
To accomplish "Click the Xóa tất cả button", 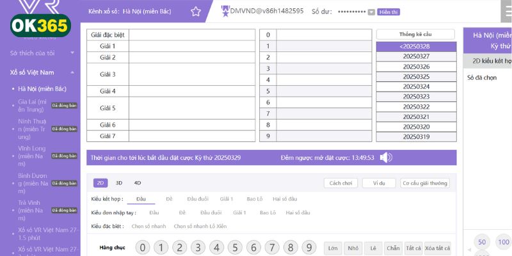I will pos(438,248).
